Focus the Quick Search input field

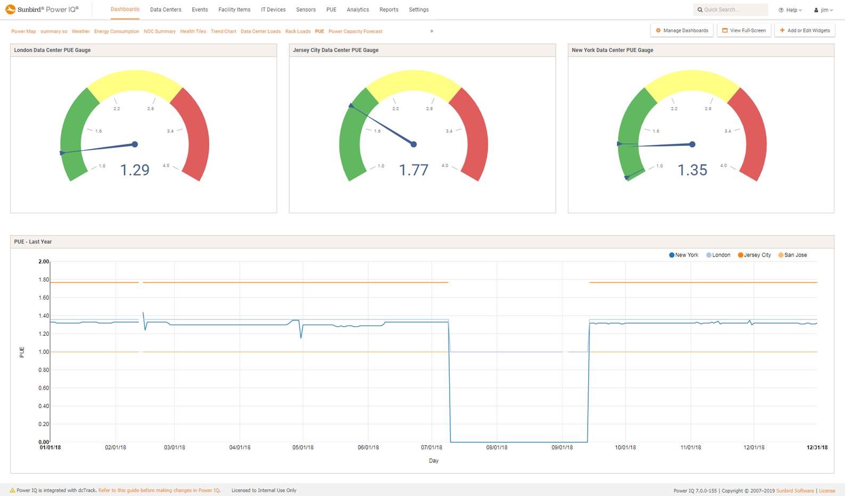pos(733,10)
